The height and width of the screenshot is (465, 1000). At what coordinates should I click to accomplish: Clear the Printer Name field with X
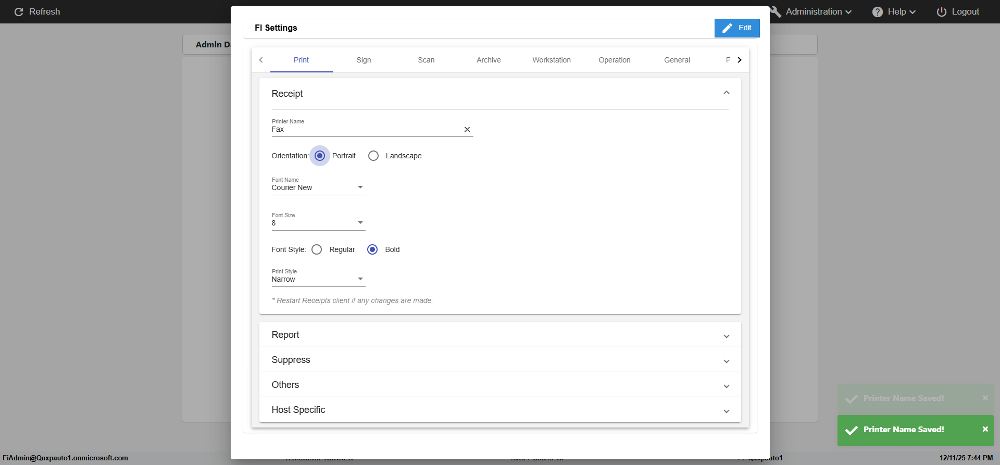(x=467, y=130)
